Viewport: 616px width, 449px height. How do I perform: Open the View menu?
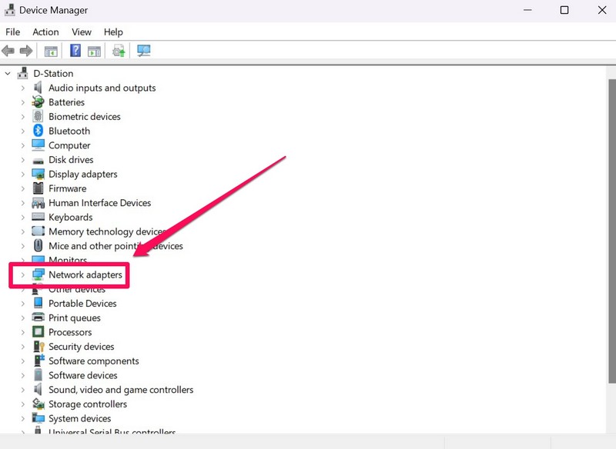82,32
